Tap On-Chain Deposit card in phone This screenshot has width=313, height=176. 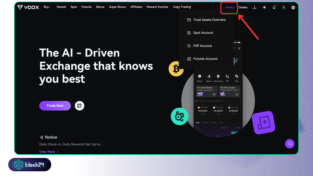point(207,91)
